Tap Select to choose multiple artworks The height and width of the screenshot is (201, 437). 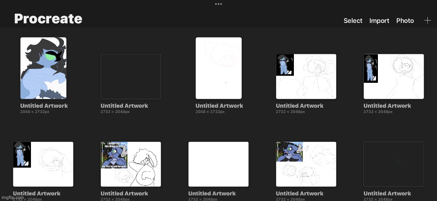(x=353, y=21)
